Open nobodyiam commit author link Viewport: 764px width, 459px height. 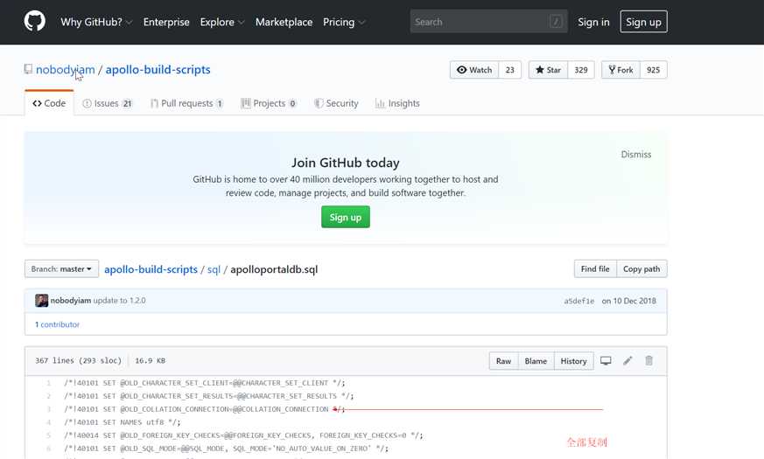[71, 301]
